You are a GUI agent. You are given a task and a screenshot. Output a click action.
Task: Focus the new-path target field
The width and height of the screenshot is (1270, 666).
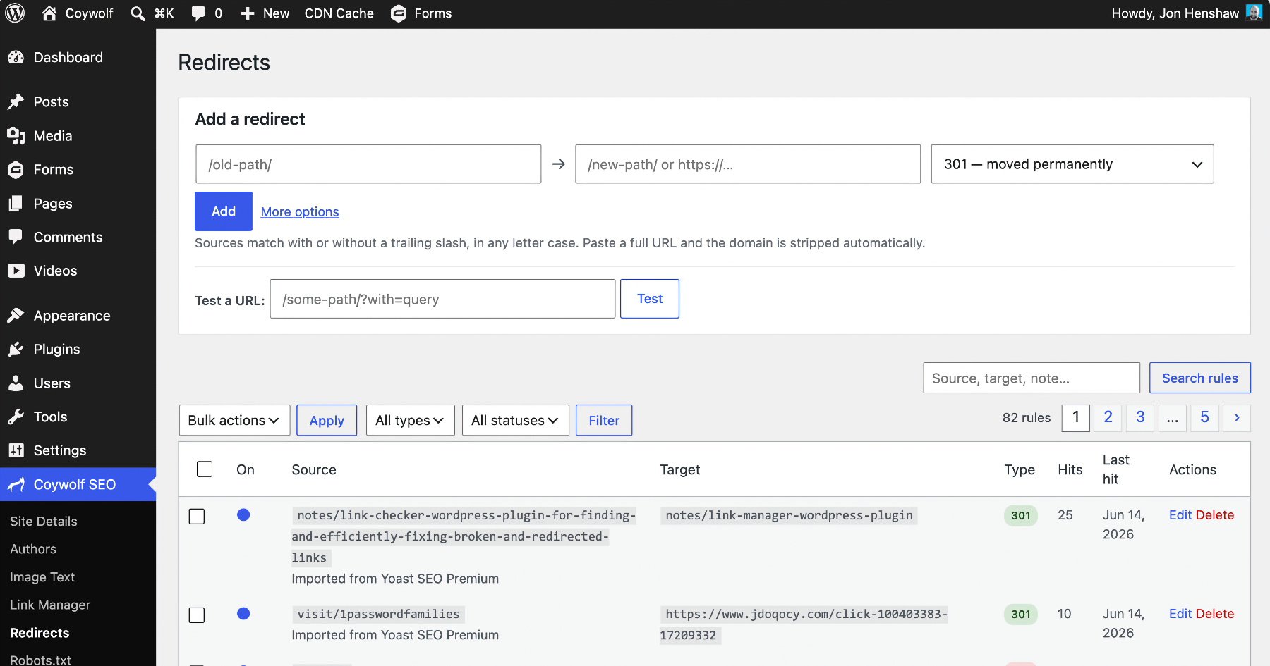(748, 164)
